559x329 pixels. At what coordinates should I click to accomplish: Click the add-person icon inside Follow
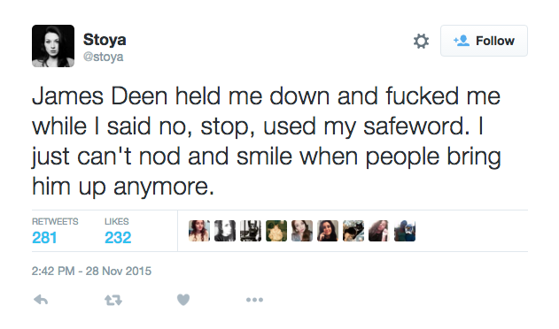462,41
